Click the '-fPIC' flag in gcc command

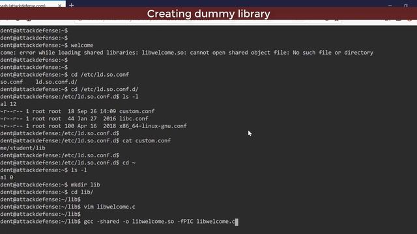tap(185, 222)
